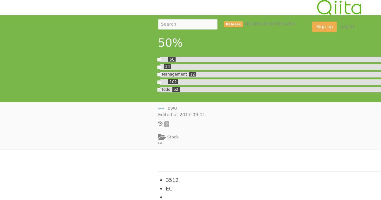Click the orange Release badge

tap(233, 24)
